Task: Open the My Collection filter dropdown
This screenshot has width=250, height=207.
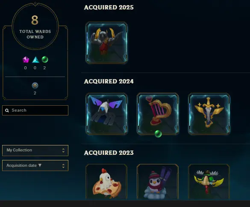Action: tap(35, 151)
